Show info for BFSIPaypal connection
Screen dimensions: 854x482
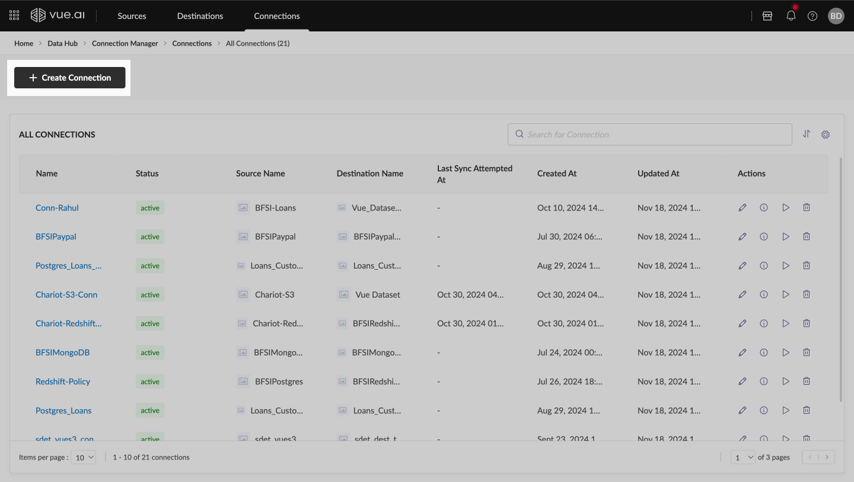point(764,237)
